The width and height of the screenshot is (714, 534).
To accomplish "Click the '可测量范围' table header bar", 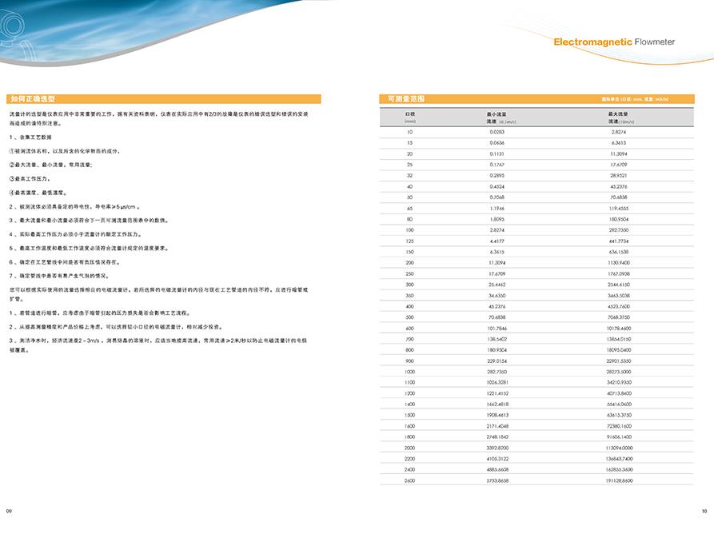I will pos(406,99).
